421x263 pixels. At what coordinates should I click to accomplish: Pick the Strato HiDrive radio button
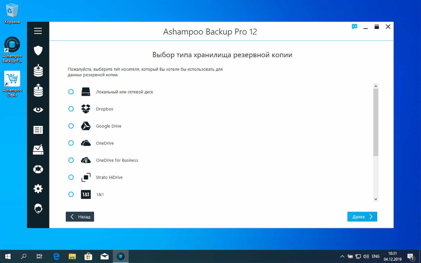click(x=71, y=177)
